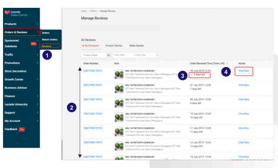Screen dimensions: 278x168
Task: Click Chat Now for the 10 July order
Action: pos(244,114)
